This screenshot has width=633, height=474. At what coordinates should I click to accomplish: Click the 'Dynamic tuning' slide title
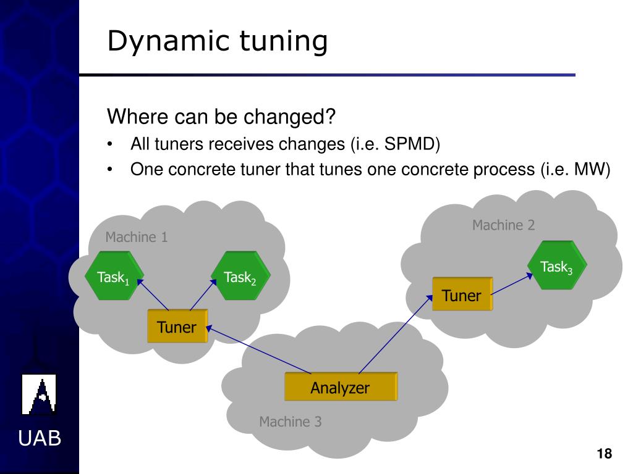218,41
